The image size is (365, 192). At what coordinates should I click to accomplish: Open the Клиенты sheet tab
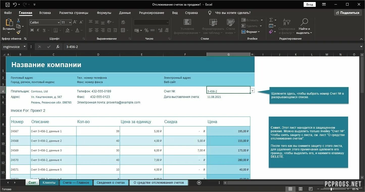point(49,182)
